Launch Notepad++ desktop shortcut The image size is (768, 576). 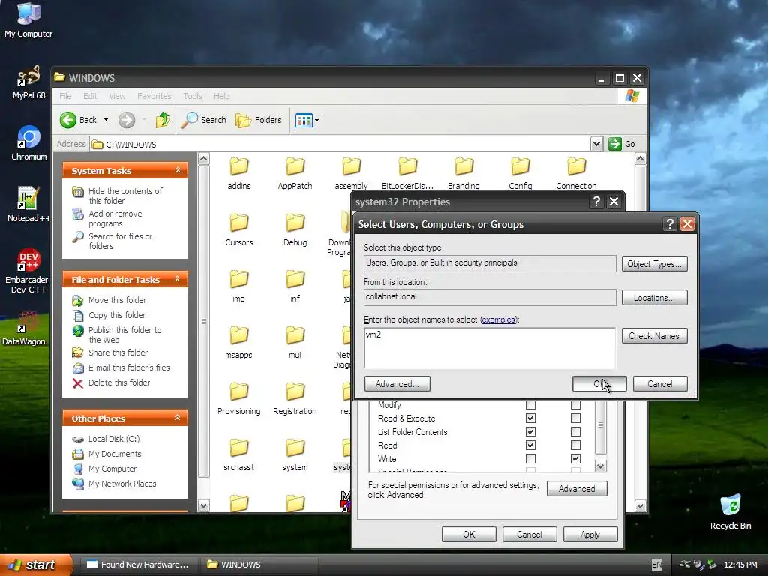pyautogui.click(x=28, y=205)
